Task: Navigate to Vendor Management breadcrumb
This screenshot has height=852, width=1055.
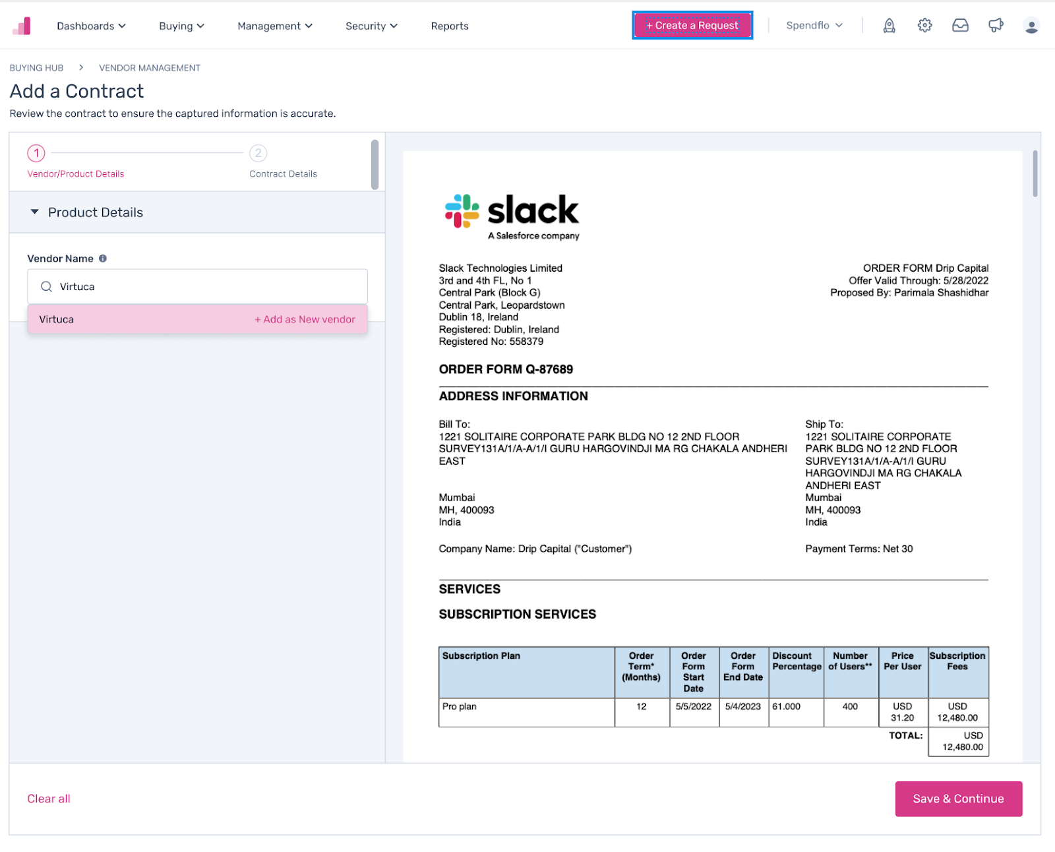Action: pos(150,68)
